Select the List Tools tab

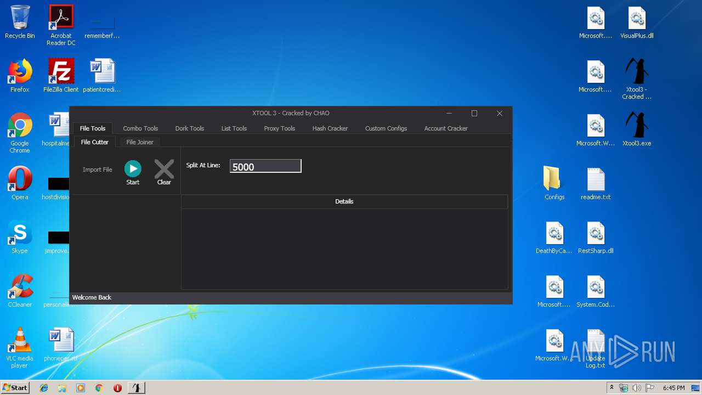(234, 128)
